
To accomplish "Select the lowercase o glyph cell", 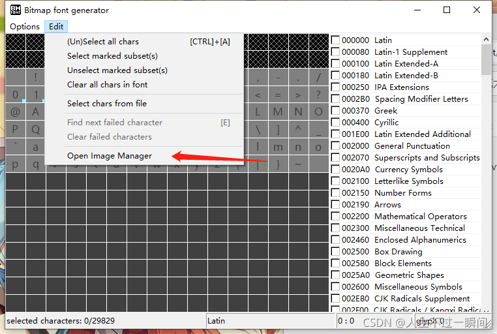I will [x=318, y=146].
